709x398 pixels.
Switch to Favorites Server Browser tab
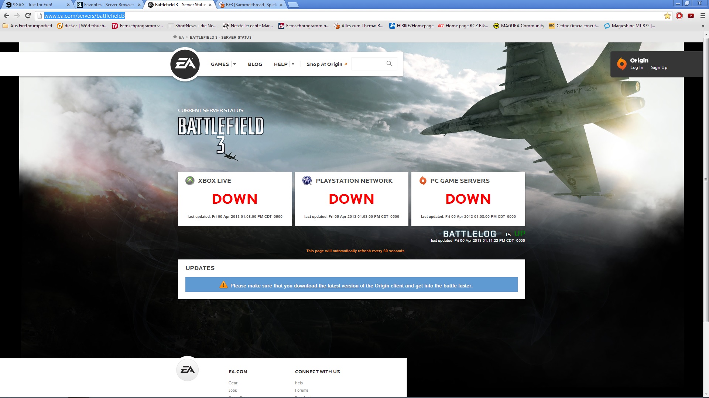[x=109, y=5]
